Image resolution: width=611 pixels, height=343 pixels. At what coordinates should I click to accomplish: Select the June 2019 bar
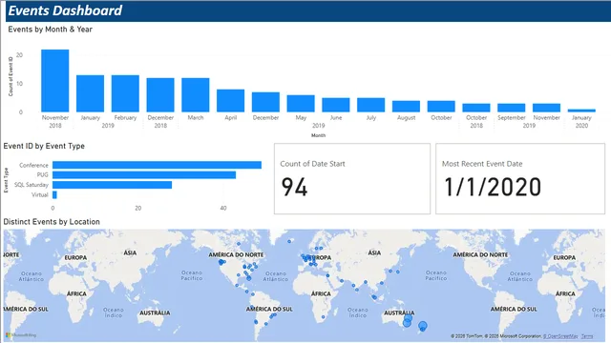coord(335,105)
